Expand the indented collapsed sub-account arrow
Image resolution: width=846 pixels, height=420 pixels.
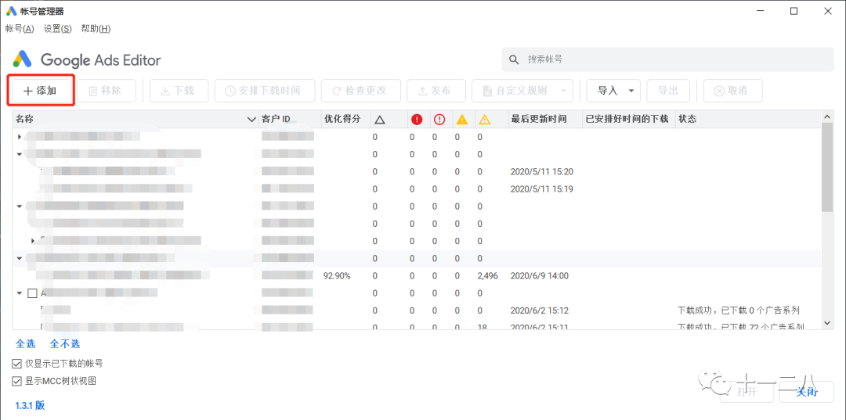coord(33,240)
